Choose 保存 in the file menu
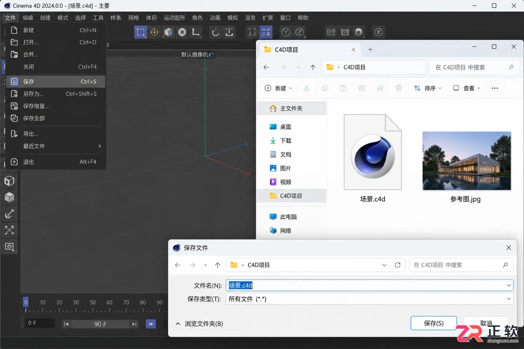The height and width of the screenshot is (349, 524). click(56, 81)
